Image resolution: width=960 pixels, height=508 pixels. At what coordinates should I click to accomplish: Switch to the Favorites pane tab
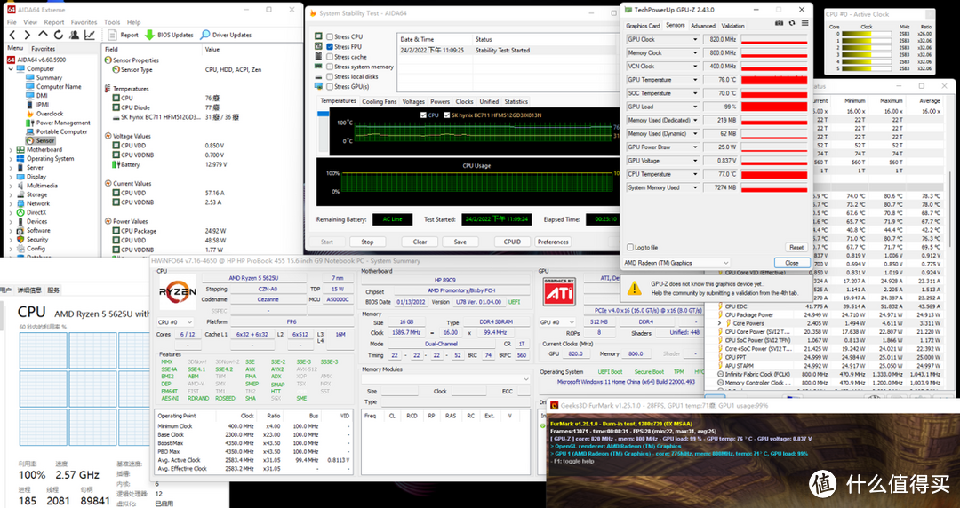click(43, 48)
